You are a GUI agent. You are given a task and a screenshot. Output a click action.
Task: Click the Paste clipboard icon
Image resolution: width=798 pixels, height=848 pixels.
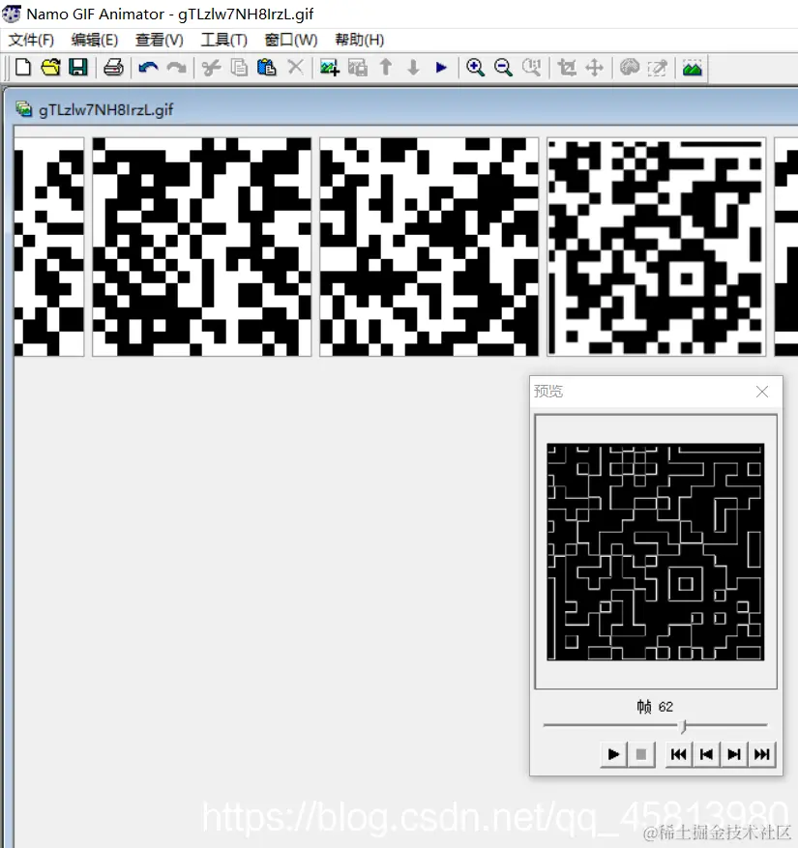267,68
